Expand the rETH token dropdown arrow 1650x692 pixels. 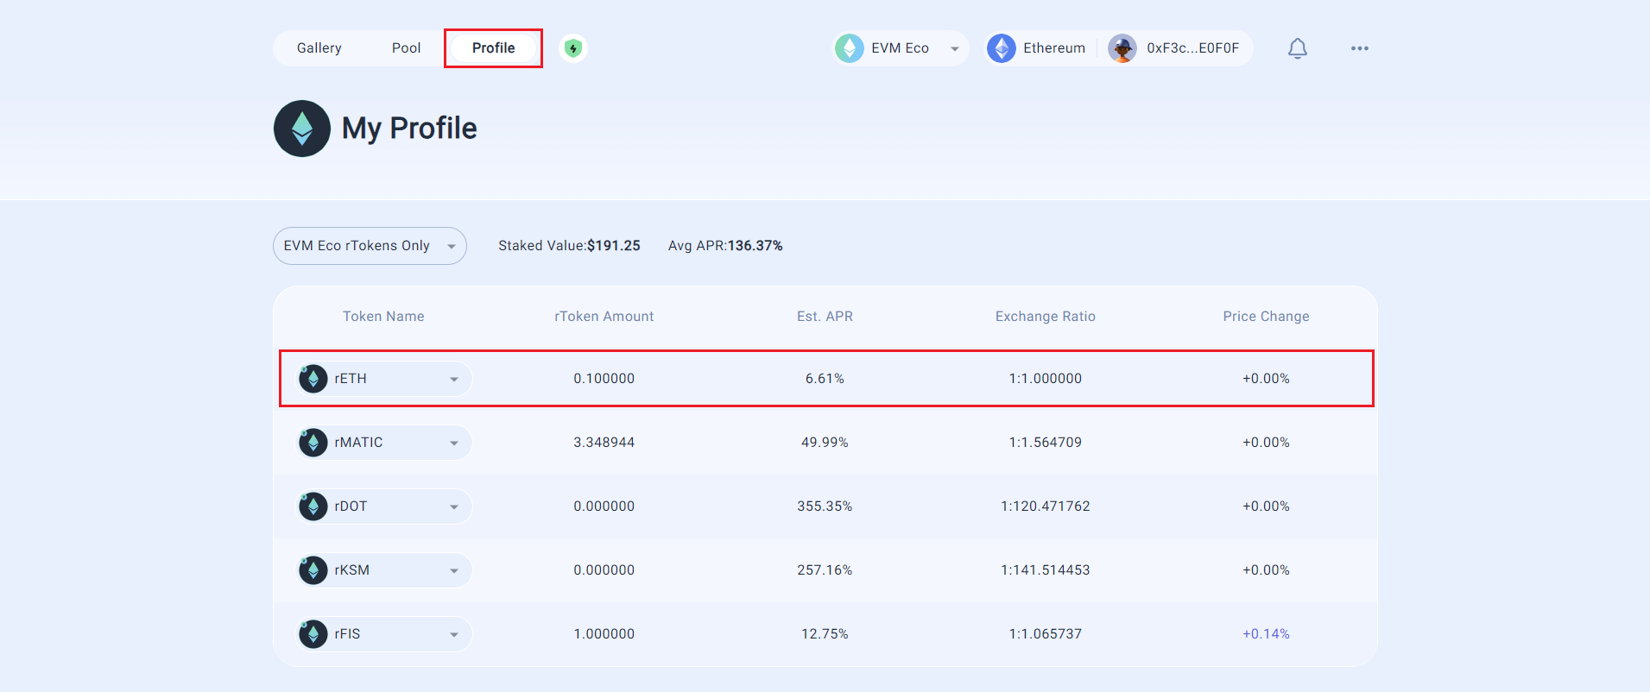[454, 380]
